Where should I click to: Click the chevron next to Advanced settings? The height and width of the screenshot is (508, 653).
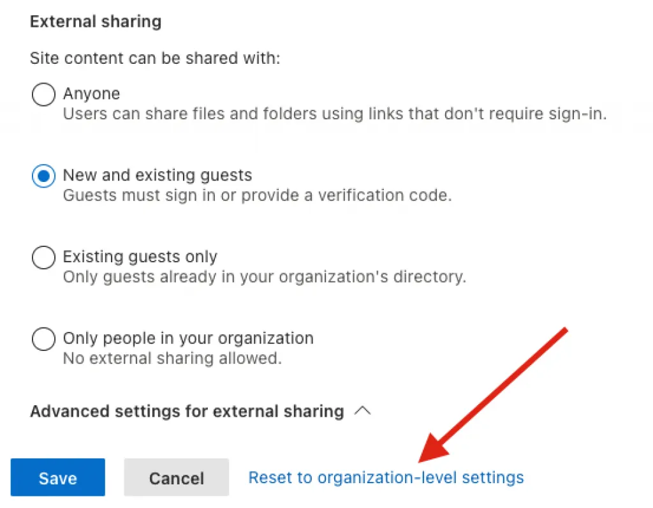[x=363, y=411]
